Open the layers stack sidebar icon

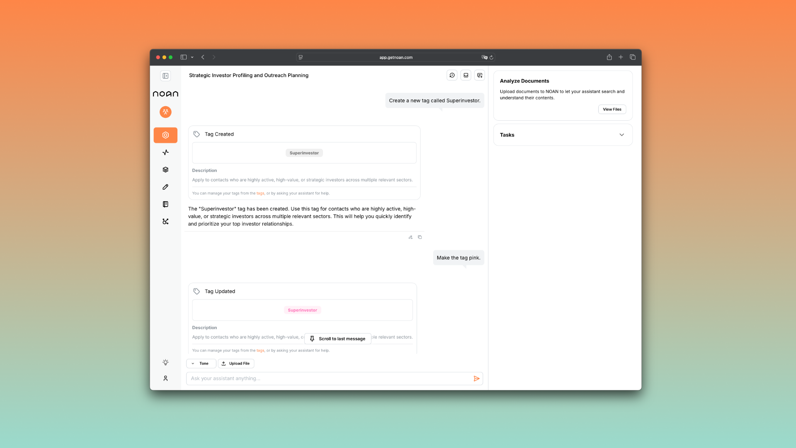tap(165, 170)
